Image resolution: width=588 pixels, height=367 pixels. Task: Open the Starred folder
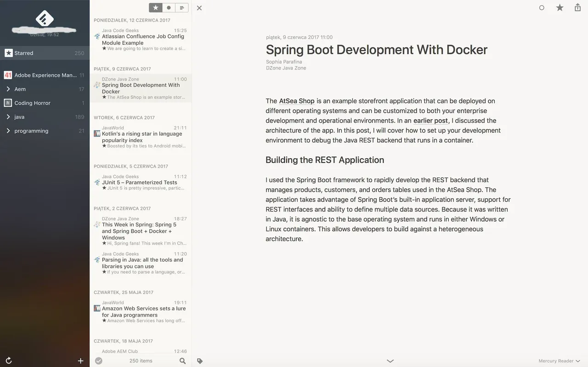click(x=45, y=53)
